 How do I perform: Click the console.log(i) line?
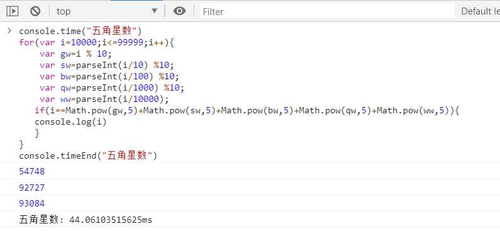[x=70, y=122]
